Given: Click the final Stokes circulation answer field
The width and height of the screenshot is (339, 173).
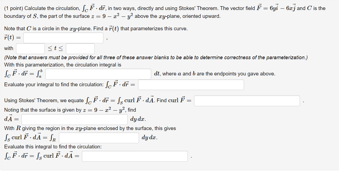Looking at the screenshot, I should (x=135, y=156).
